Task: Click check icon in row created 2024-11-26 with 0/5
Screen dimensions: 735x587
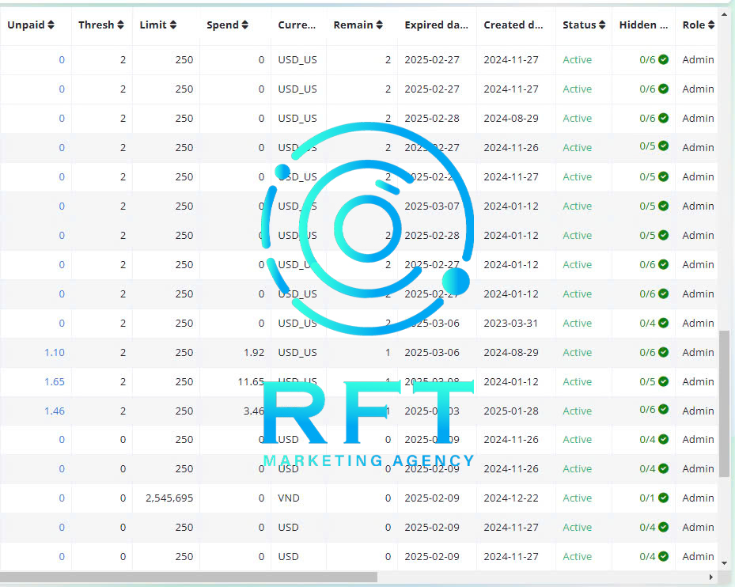Action: click(663, 146)
